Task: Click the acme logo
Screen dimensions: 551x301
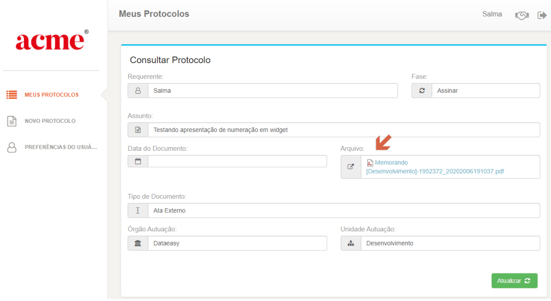Action: 52,40
